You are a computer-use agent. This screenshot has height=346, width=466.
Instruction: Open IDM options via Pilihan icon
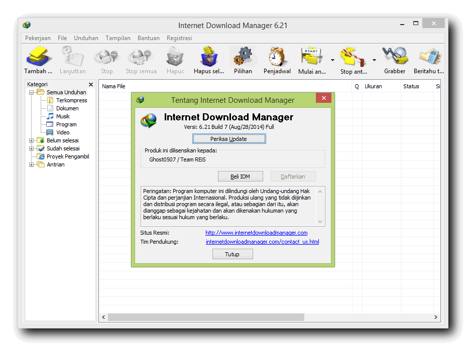click(243, 55)
